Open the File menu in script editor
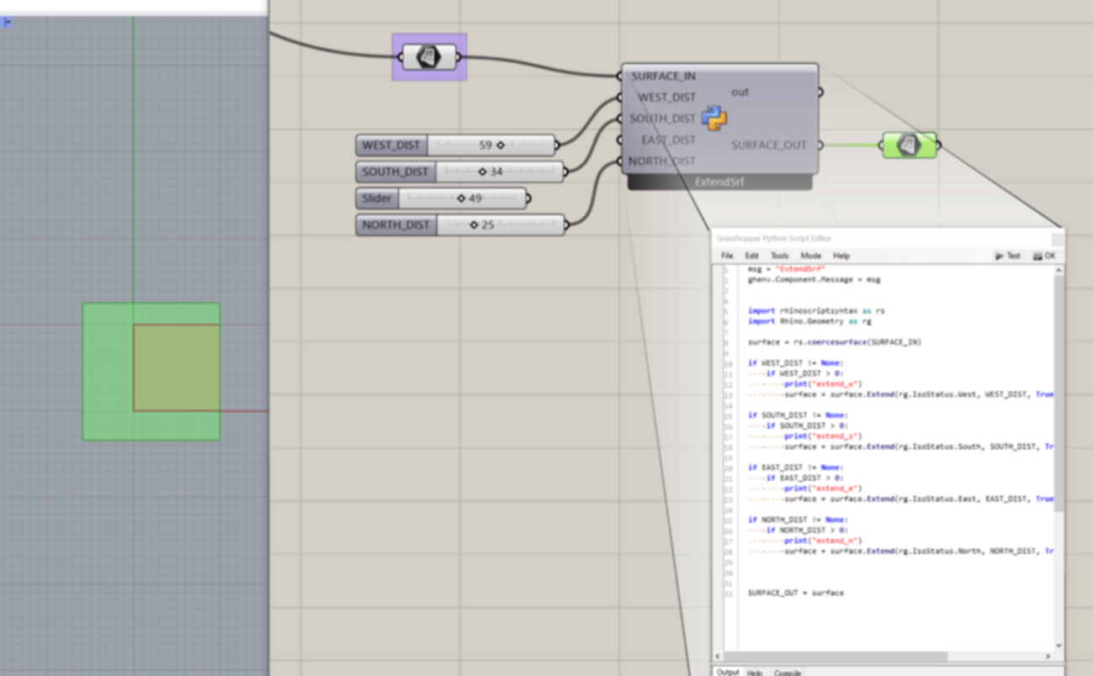The width and height of the screenshot is (1093, 676). click(x=727, y=256)
